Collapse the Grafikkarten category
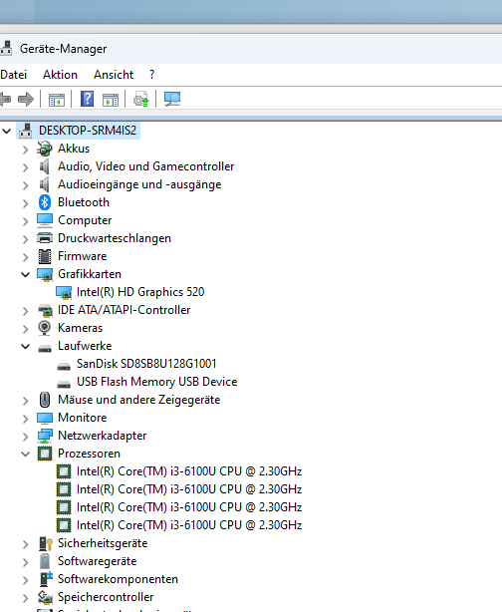 click(25, 275)
